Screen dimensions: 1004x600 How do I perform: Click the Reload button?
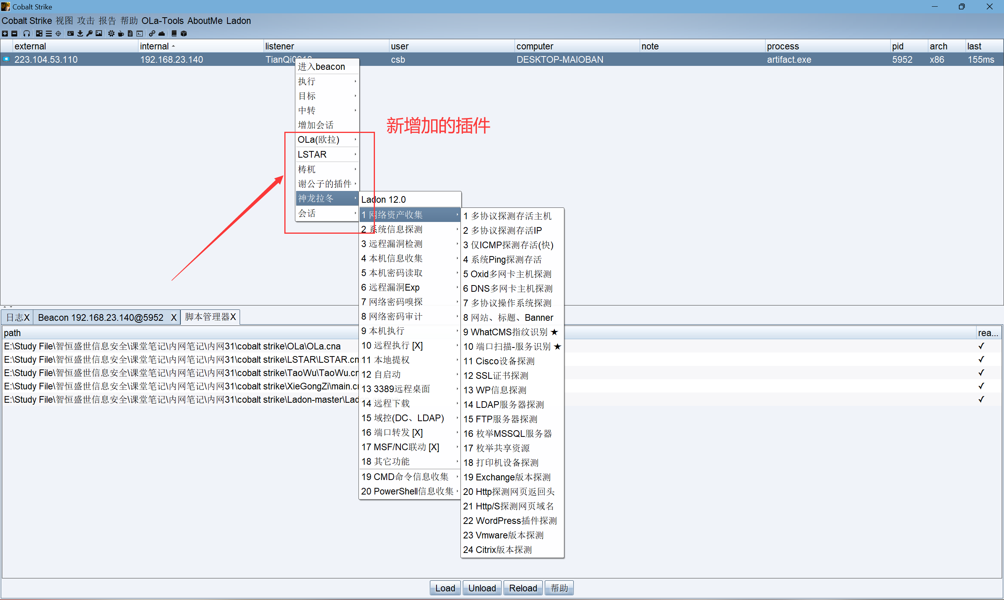(x=523, y=588)
